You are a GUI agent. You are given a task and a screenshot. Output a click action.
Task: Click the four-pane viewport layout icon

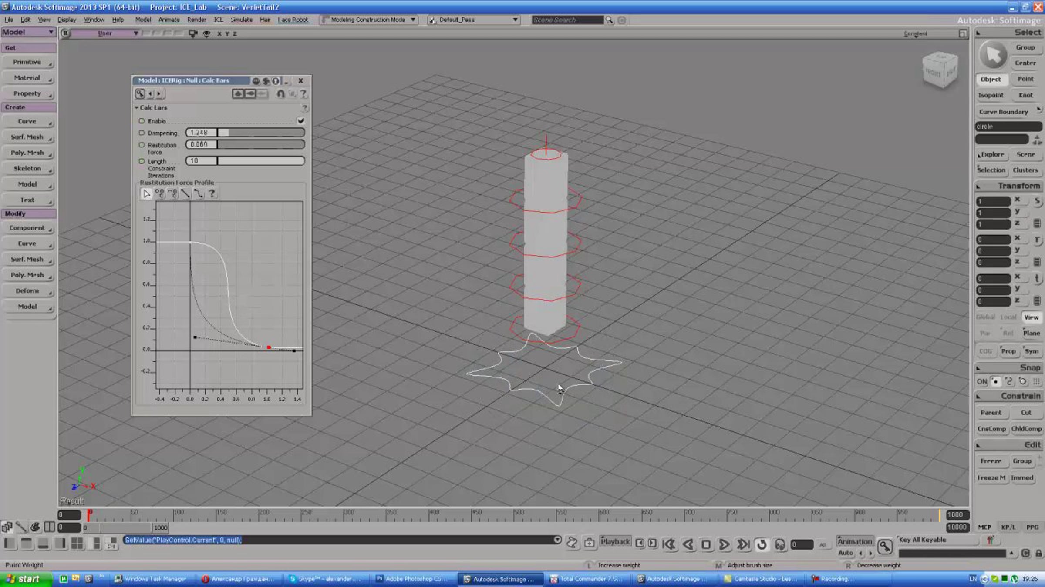[x=77, y=543]
